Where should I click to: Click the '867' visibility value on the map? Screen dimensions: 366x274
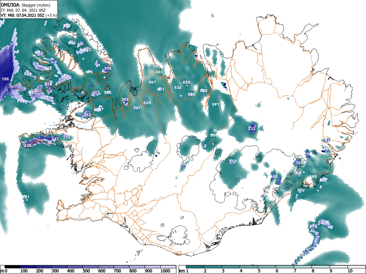(152, 82)
